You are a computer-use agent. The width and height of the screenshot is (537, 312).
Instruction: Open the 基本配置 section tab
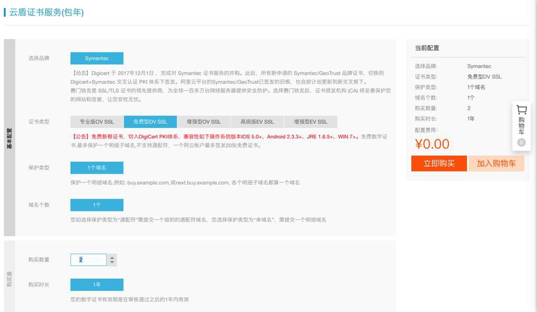coord(9,138)
